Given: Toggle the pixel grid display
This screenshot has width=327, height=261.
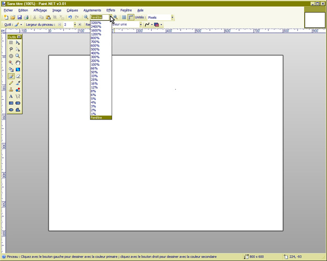Looking at the screenshot, I should pyautogui.click(x=124, y=17).
